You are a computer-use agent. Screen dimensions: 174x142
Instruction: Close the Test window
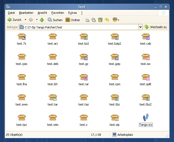point(166,7)
